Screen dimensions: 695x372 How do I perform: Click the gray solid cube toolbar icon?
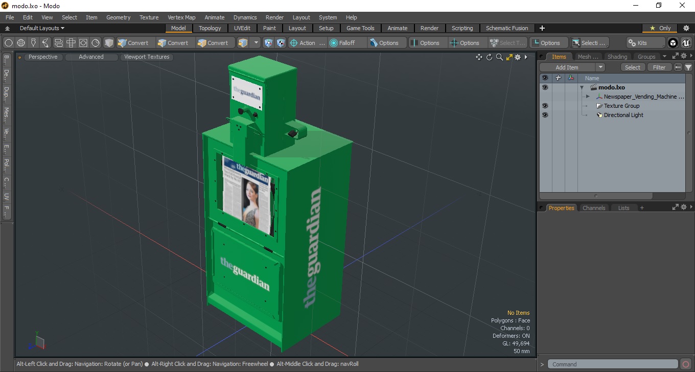click(109, 43)
